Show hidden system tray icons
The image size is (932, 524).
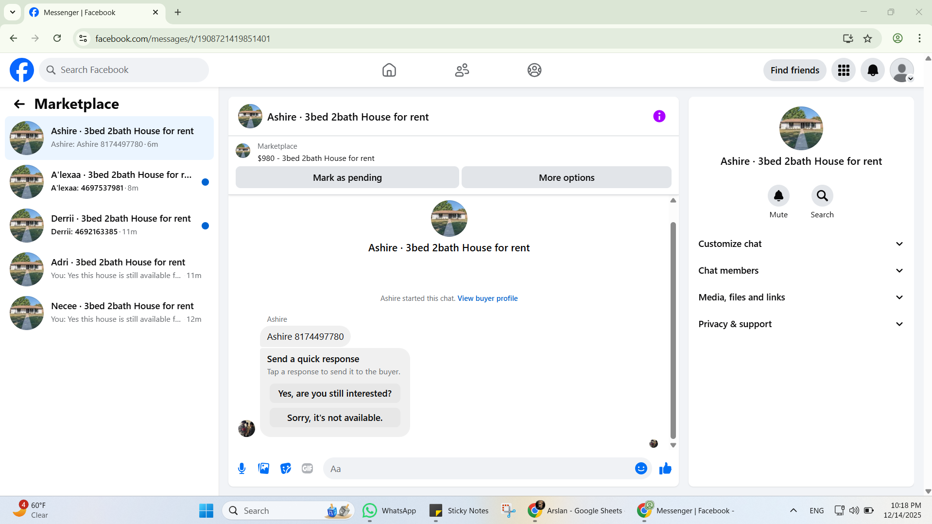793,510
